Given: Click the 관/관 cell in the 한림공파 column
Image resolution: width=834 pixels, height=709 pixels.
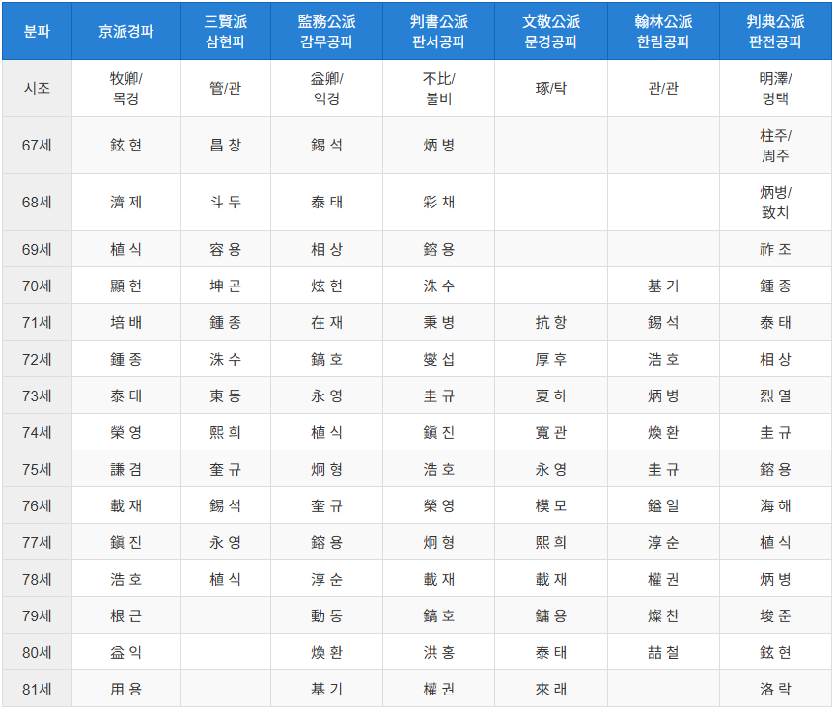Looking at the screenshot, I should pos(663,88).
